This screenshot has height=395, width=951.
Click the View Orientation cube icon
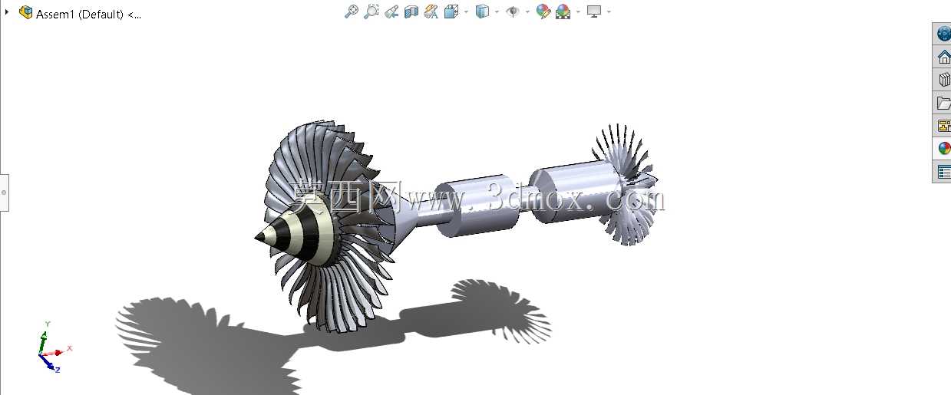451,12
